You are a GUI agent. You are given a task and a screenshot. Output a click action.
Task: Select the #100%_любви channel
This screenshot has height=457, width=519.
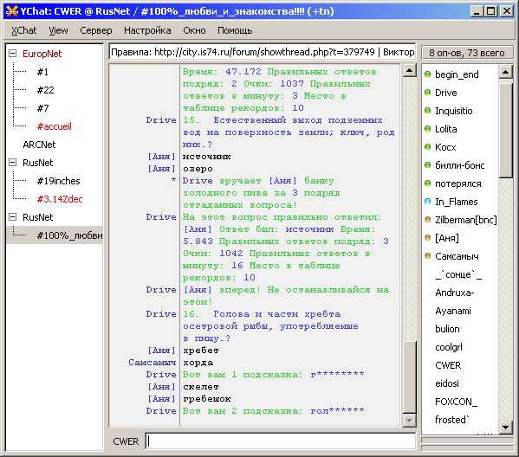point(70,235)
